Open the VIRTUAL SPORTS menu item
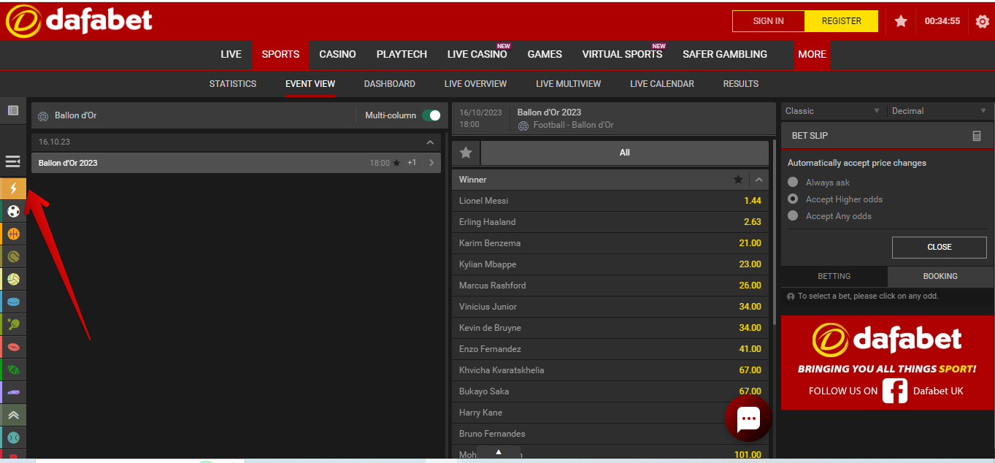 coord(622,54)
